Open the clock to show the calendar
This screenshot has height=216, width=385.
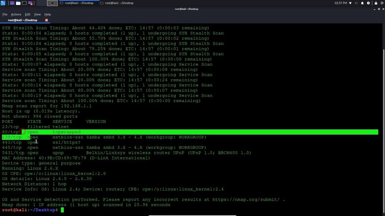click(341, 3)
